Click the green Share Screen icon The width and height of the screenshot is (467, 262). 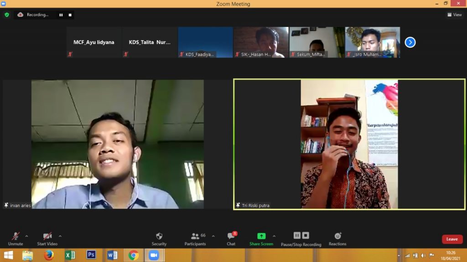pyautogui.click(x=261, y=236)
